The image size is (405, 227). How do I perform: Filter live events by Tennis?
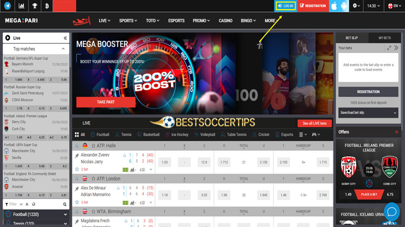124,134
